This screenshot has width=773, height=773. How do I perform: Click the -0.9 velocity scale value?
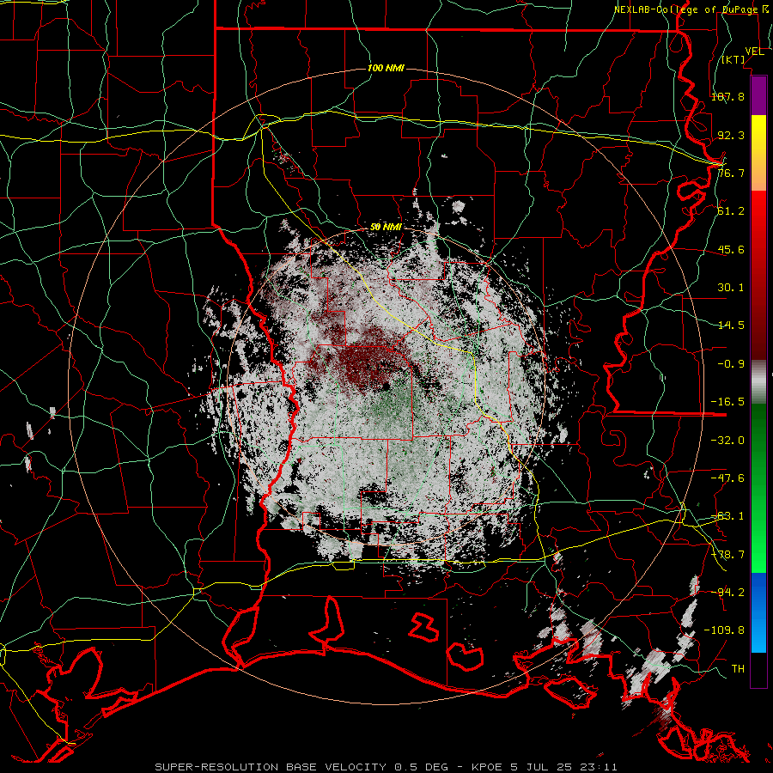click(731, 364)
